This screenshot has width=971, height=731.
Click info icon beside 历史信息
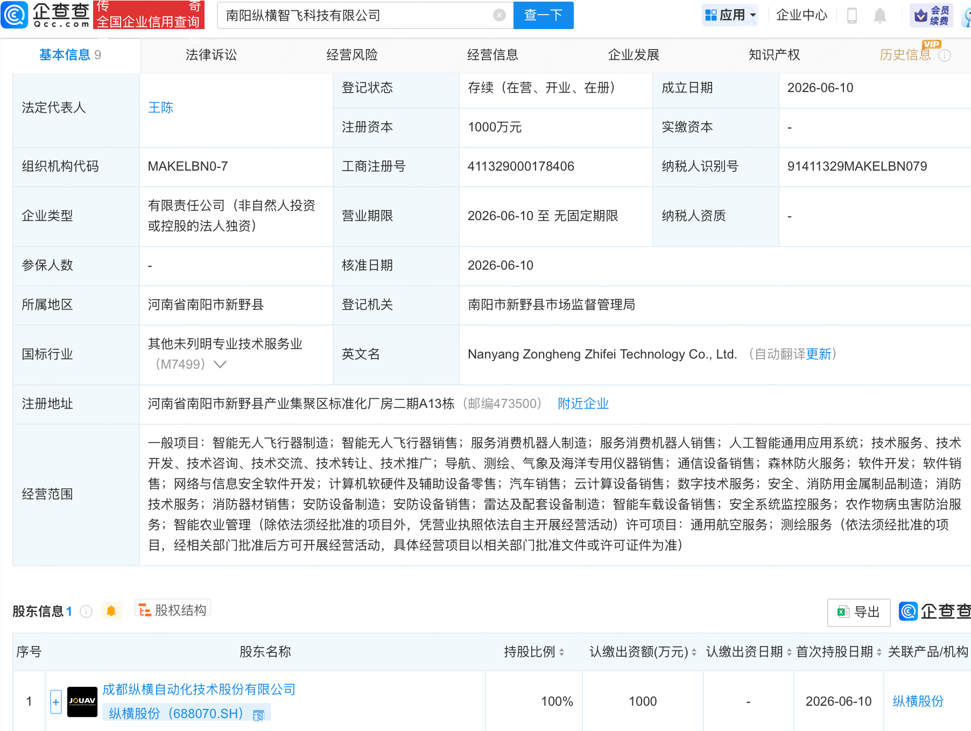(945, 55)
